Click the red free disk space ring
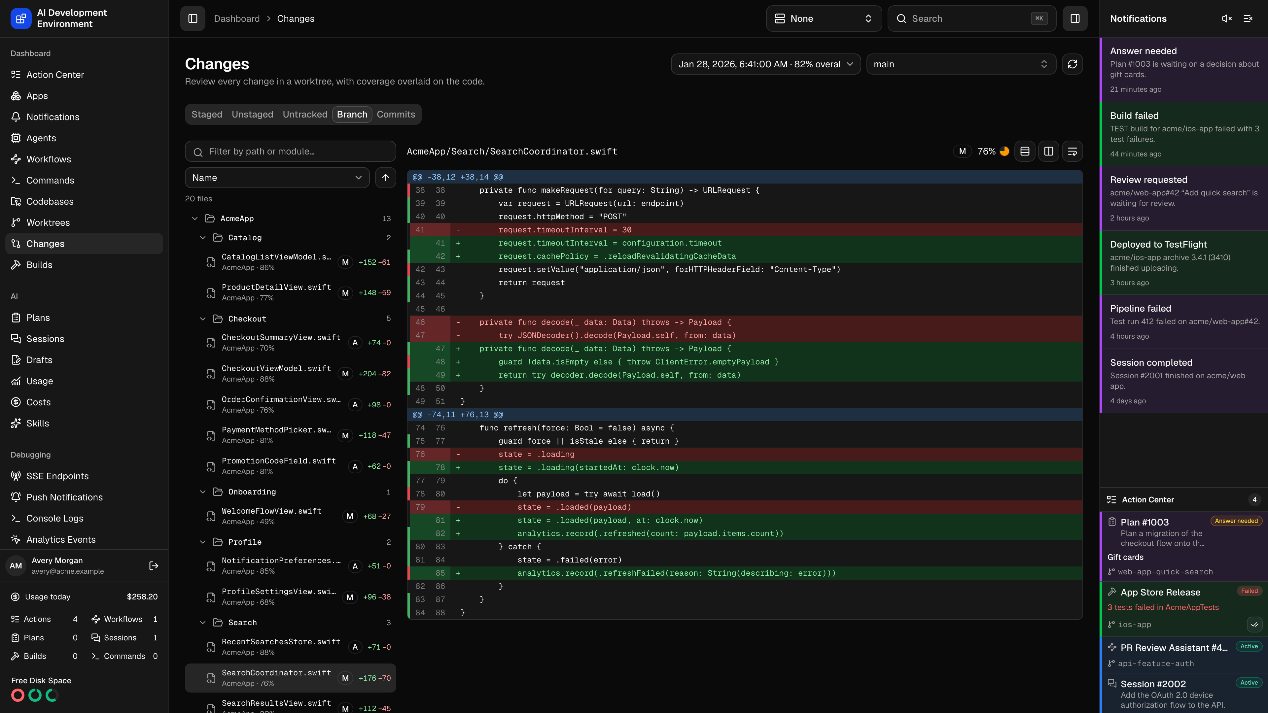Screen dimensions: 1268x713 18,695
